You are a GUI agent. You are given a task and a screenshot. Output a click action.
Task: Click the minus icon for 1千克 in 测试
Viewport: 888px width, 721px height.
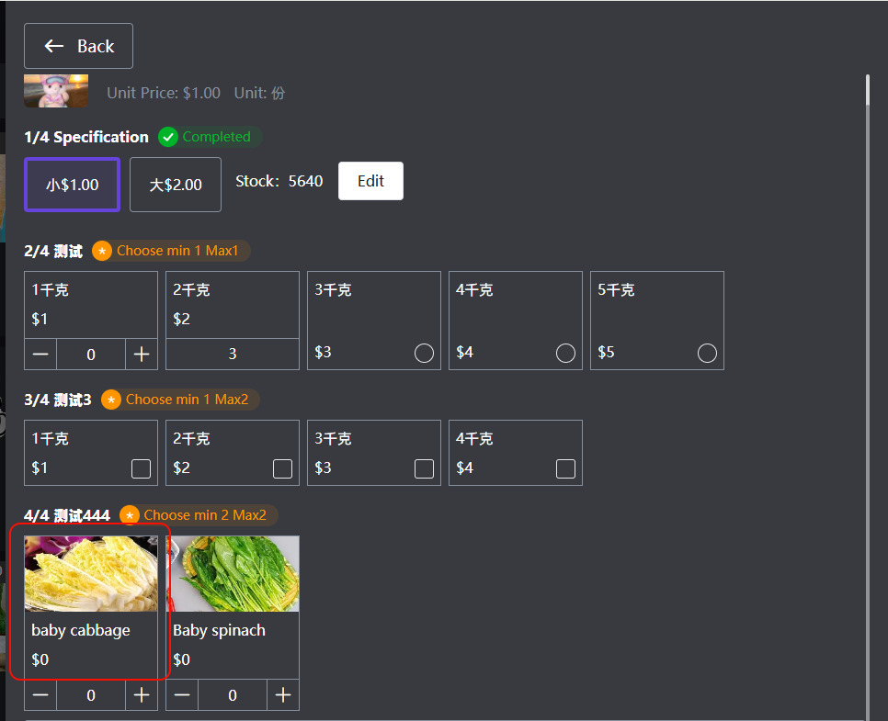tap(40, 355)
